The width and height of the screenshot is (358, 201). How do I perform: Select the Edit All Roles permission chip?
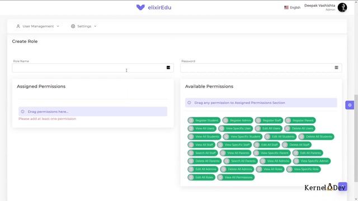[x=201, y=178]
